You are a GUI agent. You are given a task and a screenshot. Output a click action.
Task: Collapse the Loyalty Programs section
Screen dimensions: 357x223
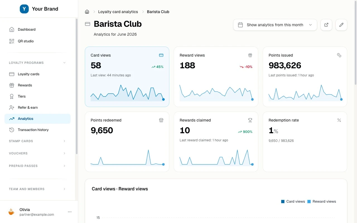pos(38,63)
